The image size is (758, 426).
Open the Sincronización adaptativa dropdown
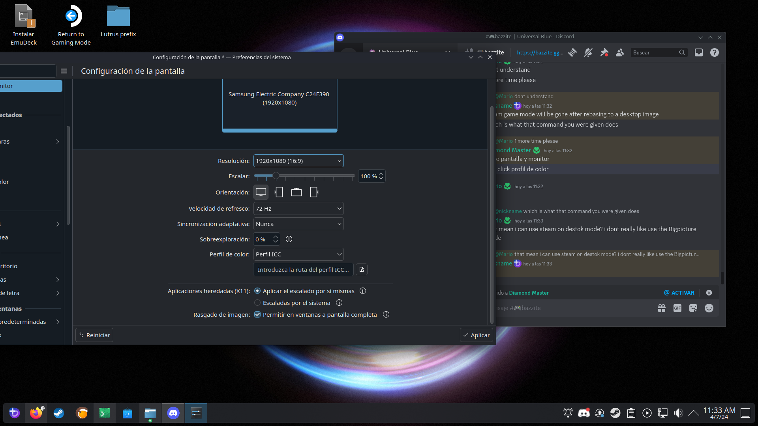click(298, 224)
